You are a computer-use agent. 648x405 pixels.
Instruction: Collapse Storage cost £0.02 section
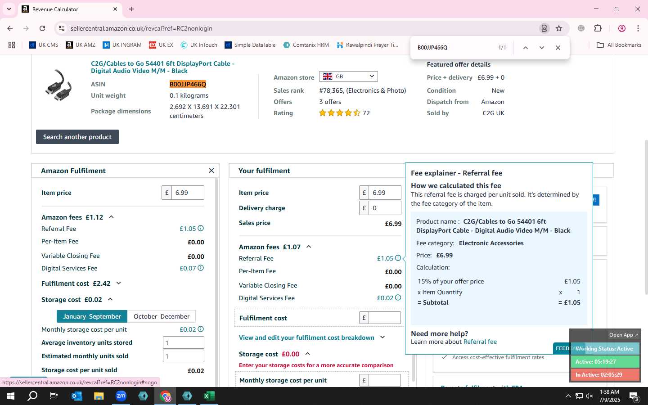[110, 299]
